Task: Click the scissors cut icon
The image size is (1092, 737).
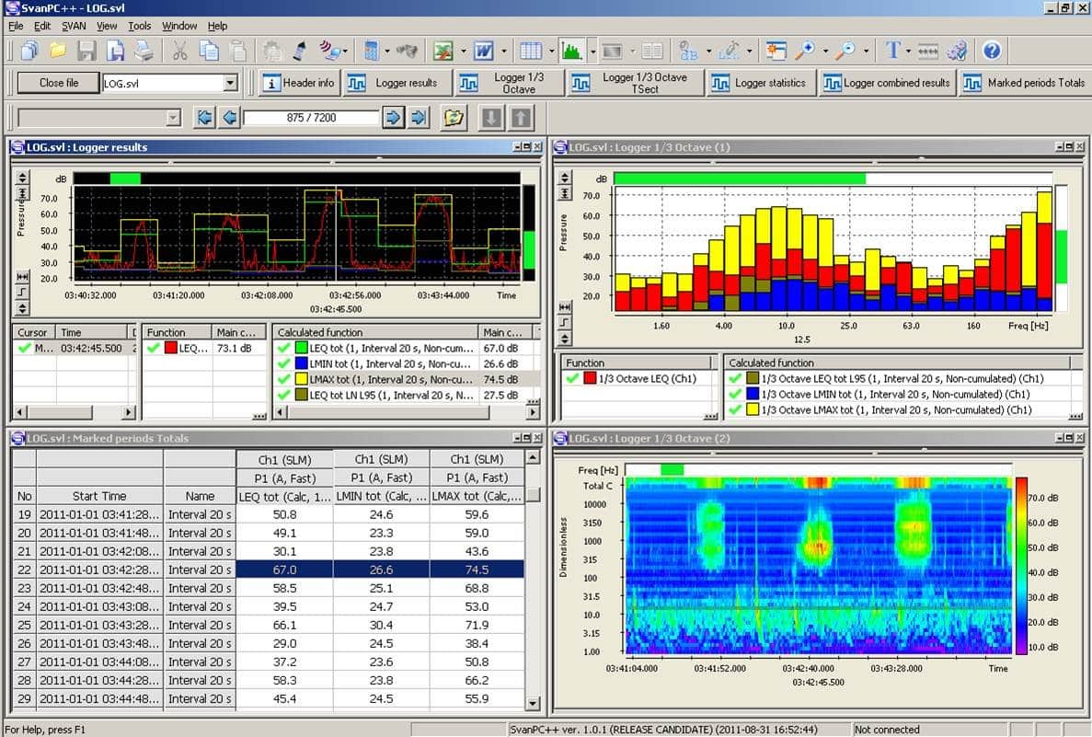Action: [x=179, y=51]
